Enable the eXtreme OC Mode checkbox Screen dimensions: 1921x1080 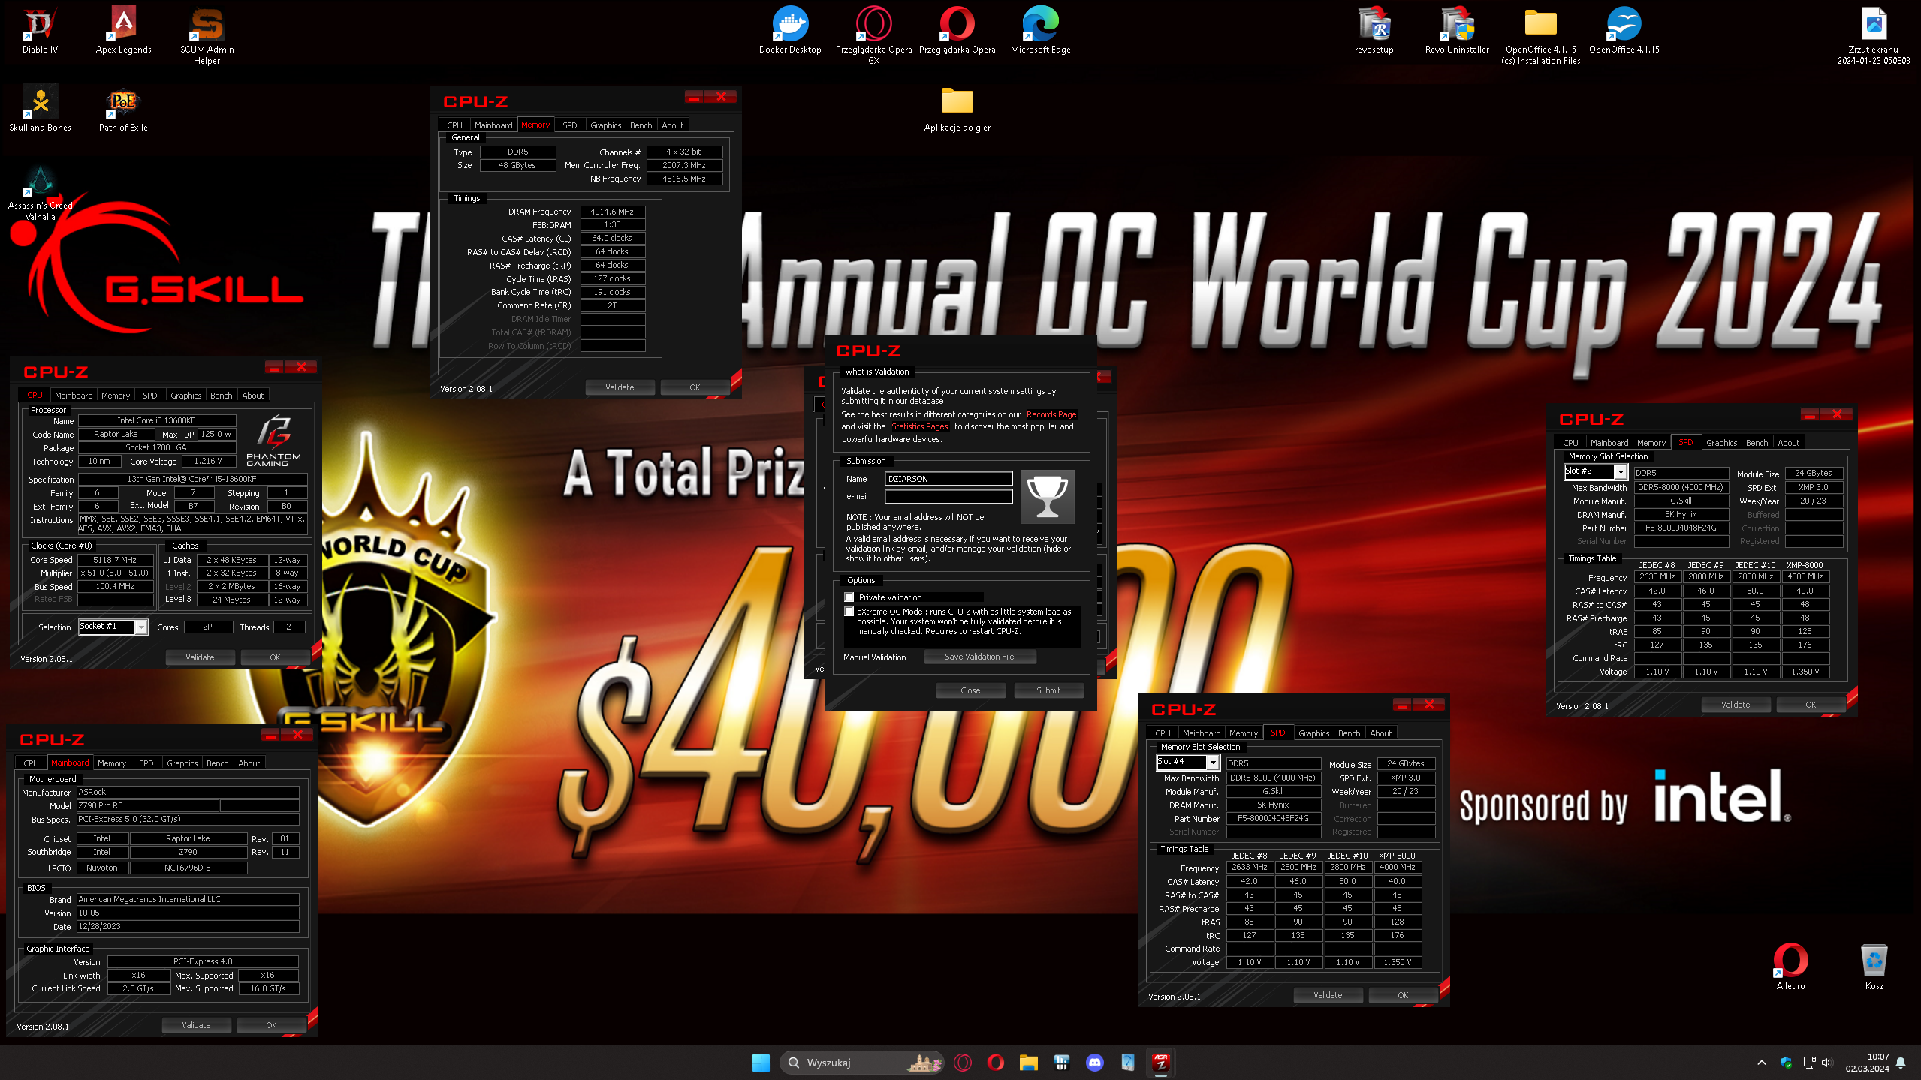tap(849, 612)
